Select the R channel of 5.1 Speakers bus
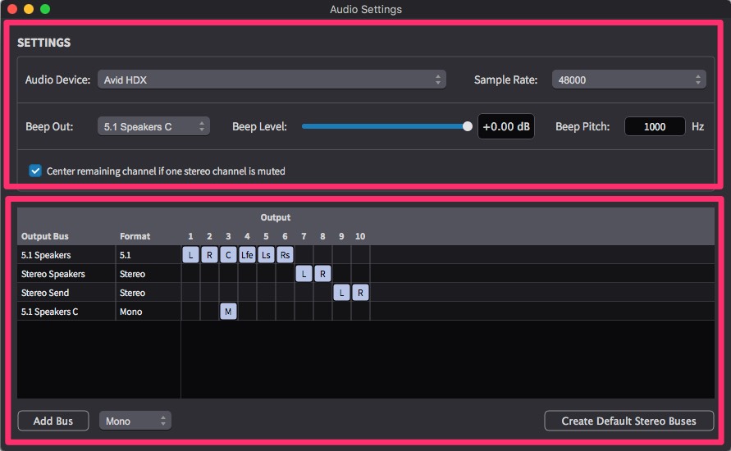Image resolution: width=731 pixels, height=451 pixels. coord(209,255)
